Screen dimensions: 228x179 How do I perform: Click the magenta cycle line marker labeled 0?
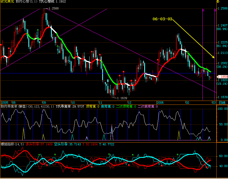coord(203,10)
